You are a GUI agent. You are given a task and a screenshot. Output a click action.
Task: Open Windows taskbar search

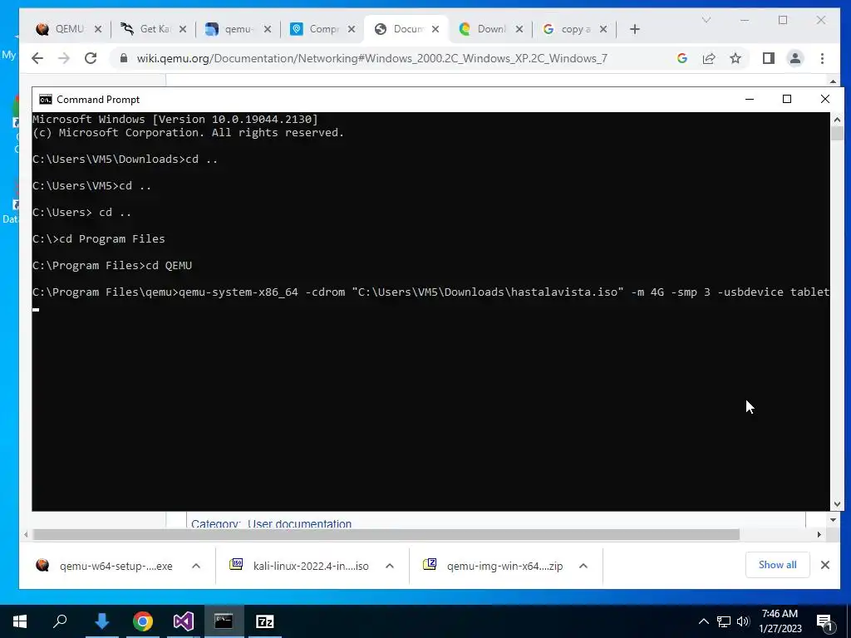60,621
